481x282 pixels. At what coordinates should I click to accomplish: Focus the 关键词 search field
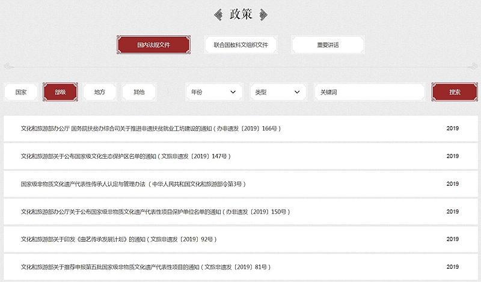click(370, 92)
